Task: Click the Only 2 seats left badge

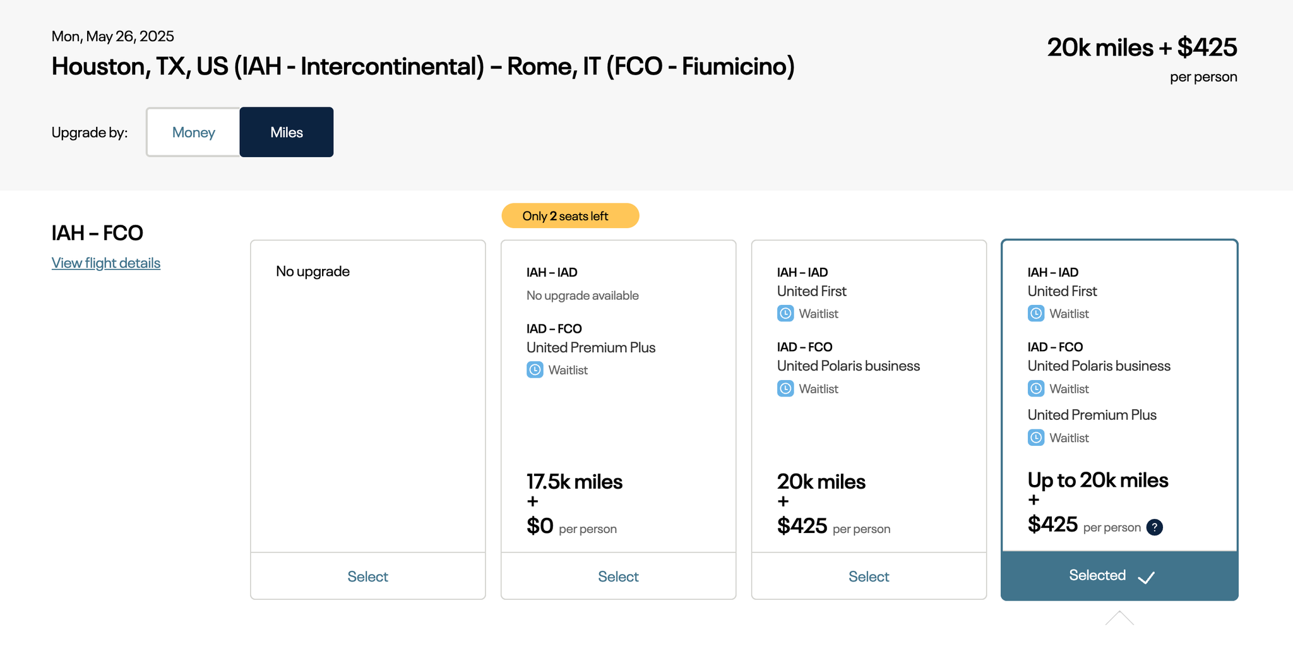Action: click(x=570, y=216)
